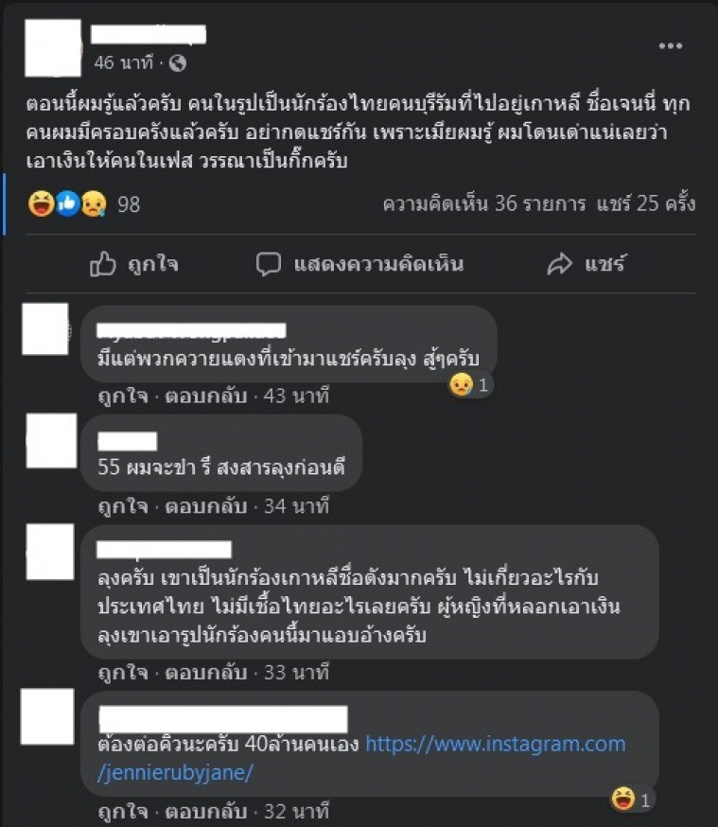Click the laughing reaction on Instagram link comment
This screenshot has width=718, height=827.
click(622, 799)
